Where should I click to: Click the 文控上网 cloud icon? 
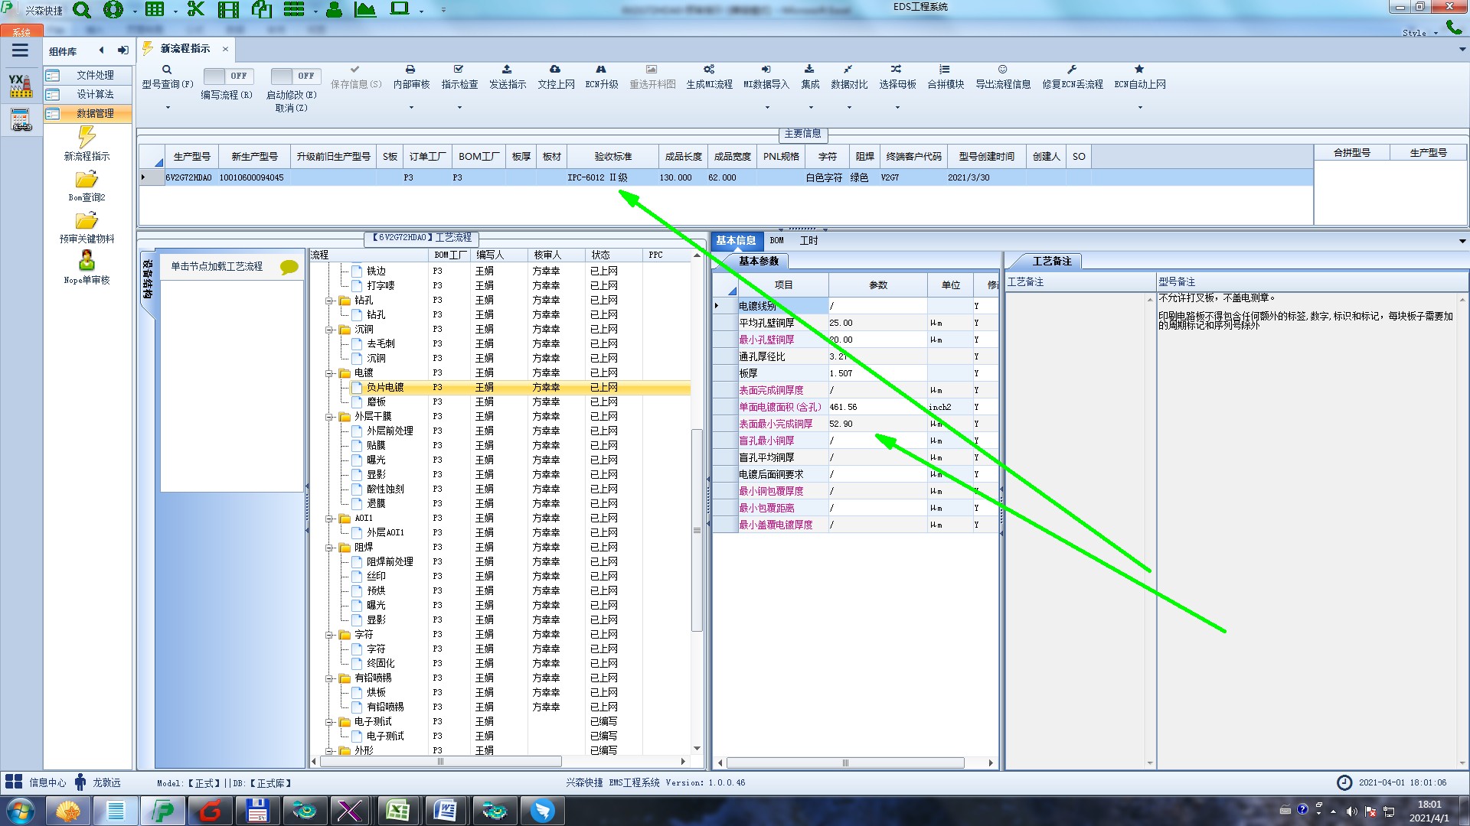pos(555,70)
